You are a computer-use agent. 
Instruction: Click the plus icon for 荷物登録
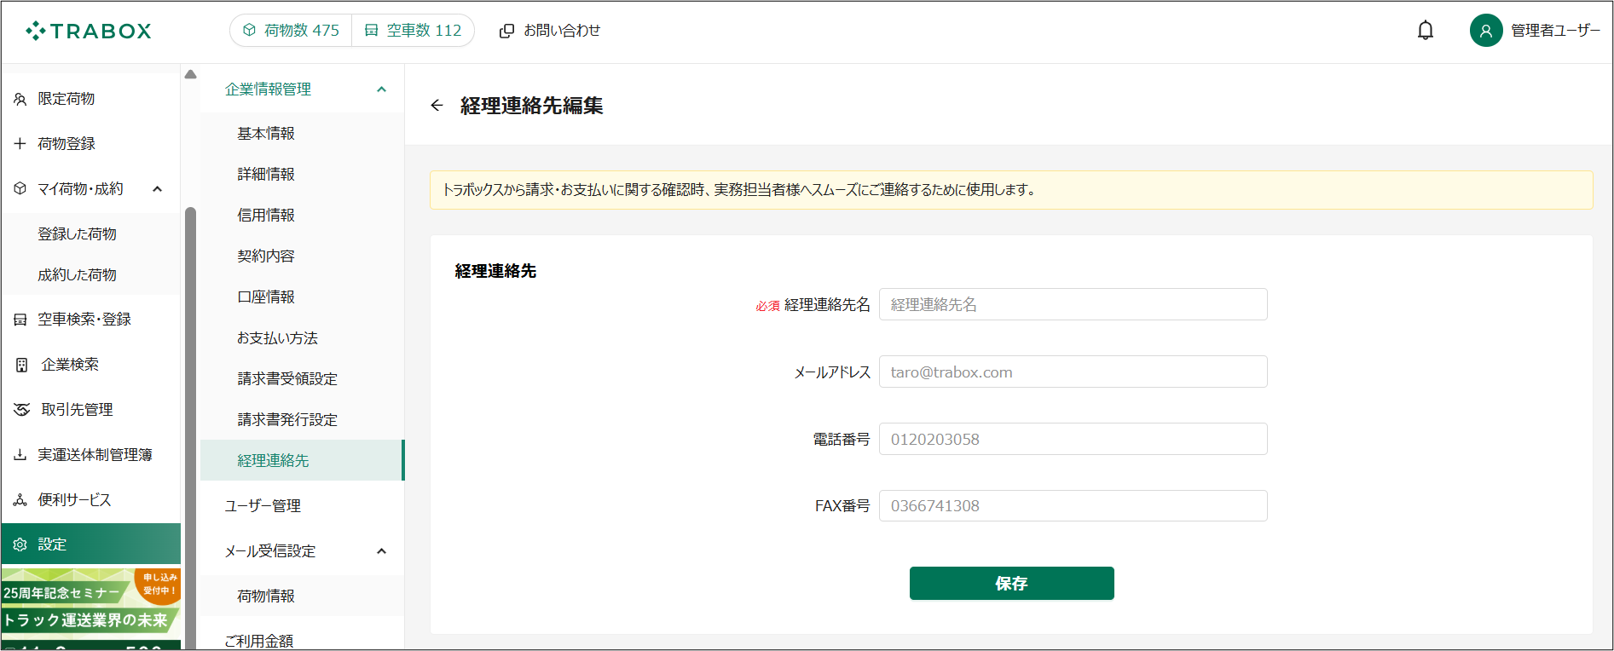[20, 143]
